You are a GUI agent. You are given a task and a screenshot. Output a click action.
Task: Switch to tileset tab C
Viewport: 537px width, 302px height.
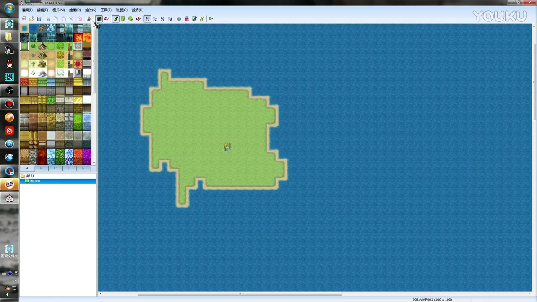[55, 168]
